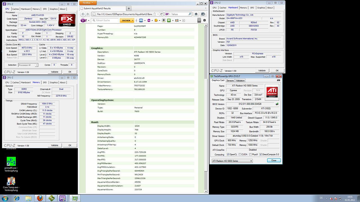Click the grey Yahoo toolbar panel icon
This screenshot has width=360, height=202.
[199, 20]
